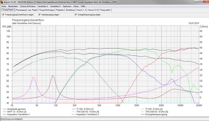Open the Verstärker 1 menu

coord(43,6)
